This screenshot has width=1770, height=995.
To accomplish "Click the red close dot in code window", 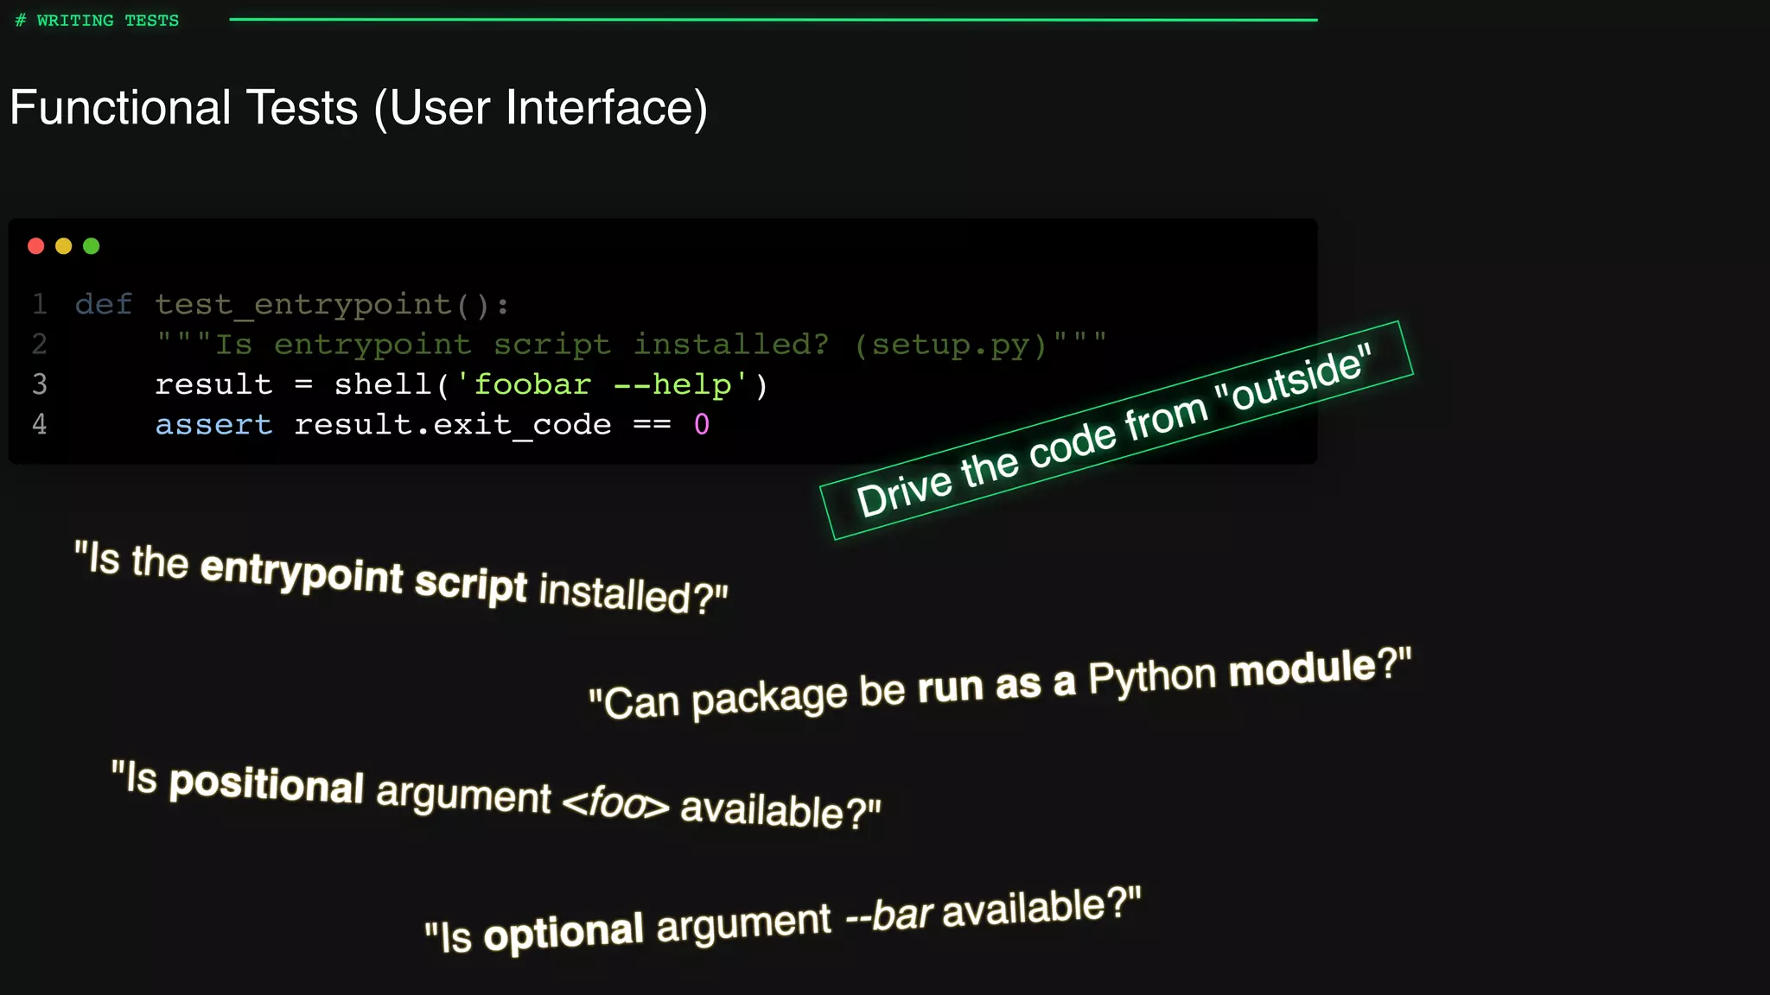I will (35, 246).
